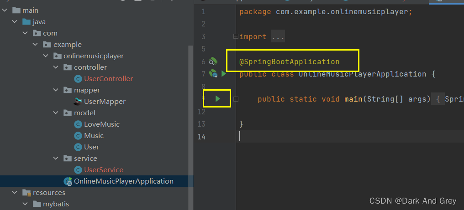The image size is (464, 210).
Task: Select UserController file label in tree
Action: tap(108, 79)
